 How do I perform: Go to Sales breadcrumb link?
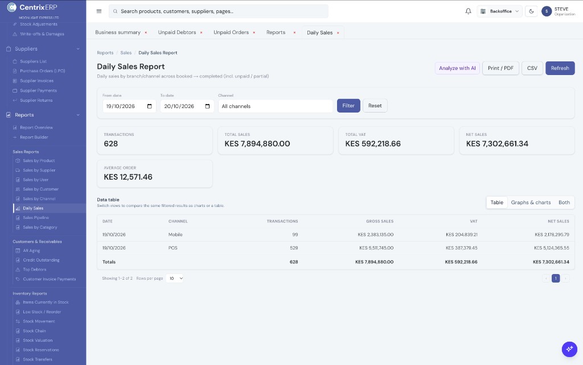(x=126, y=53)
